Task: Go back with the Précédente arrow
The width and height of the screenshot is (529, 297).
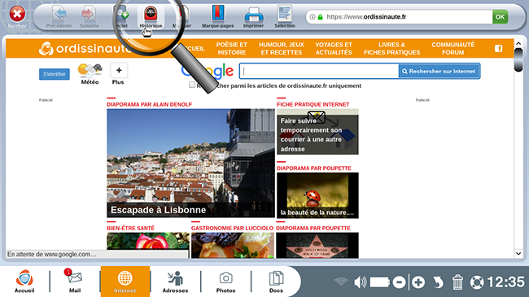Action: point(59,14)
